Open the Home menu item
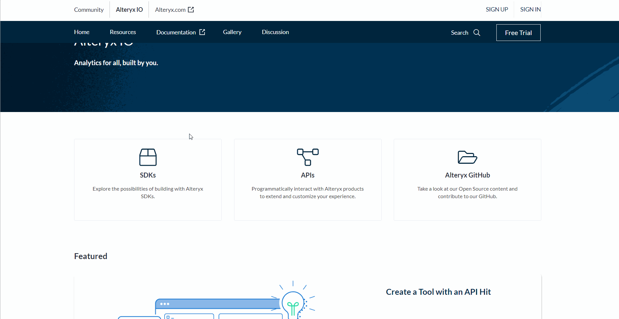This screenshot has height=319, width=619. coord(82,32)
